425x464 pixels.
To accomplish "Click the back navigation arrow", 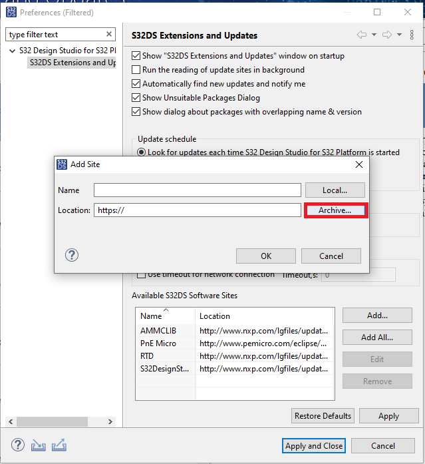I will pos(362,35).
